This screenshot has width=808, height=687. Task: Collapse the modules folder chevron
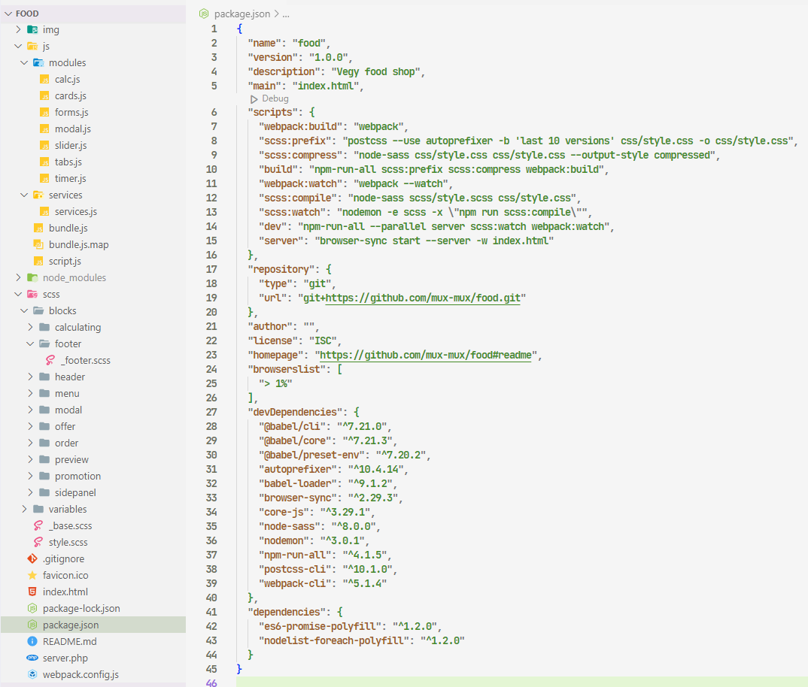pos(24,62)
